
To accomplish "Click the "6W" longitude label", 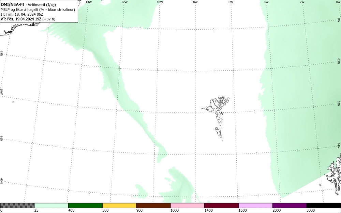I will (231, 2).
